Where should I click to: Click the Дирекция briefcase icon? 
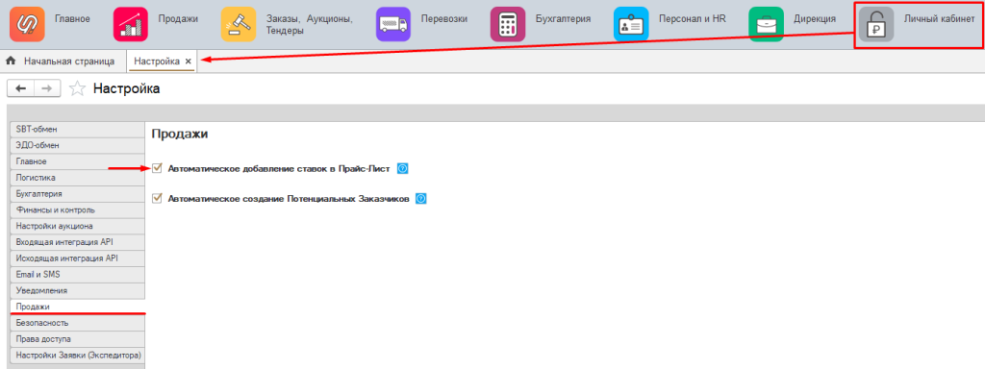pyautogui.click(x=766, y=24)
